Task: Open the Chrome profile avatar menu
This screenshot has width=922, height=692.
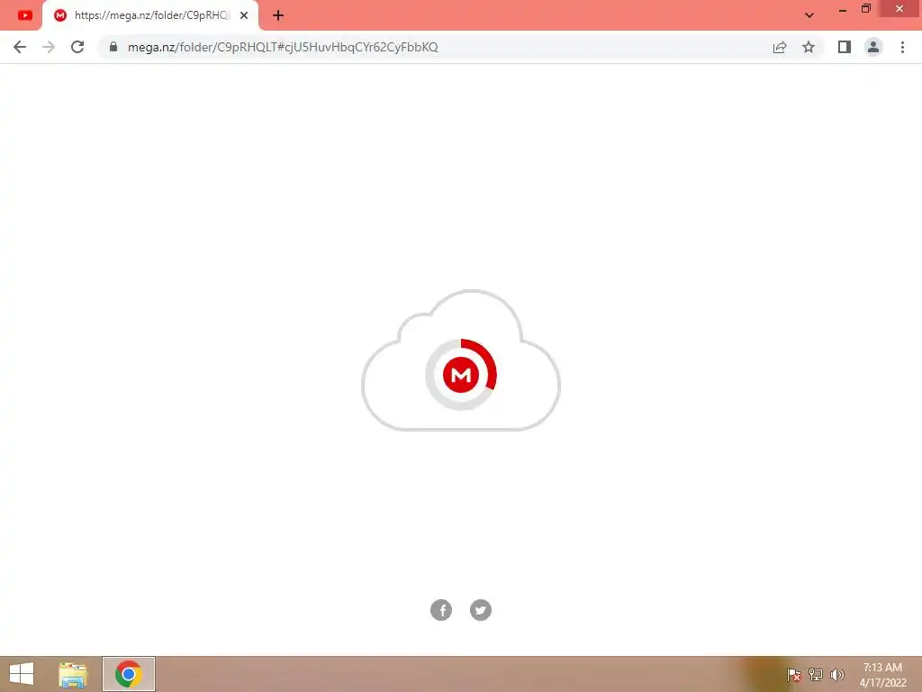Action: click(873, 47)
